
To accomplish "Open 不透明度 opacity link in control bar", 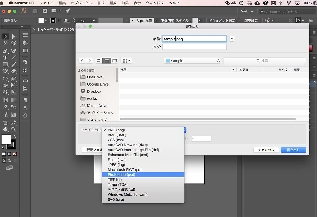I will [x=167, y=21].
